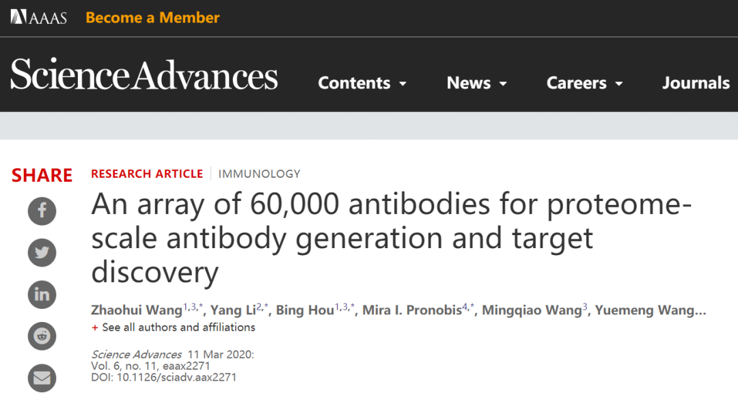Click author Yang Li
The image size is (738, 406).
232,310
